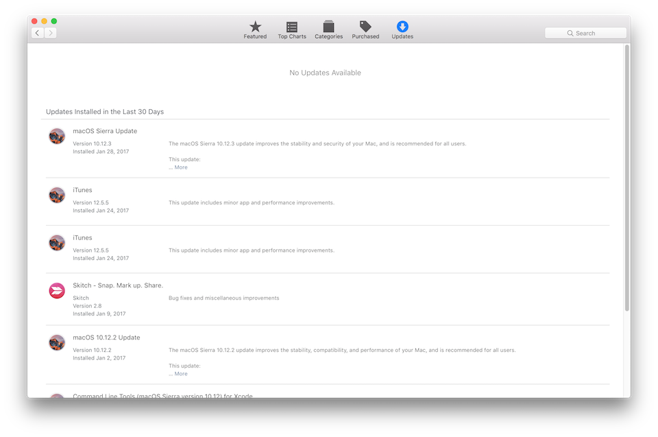Open the Categories tab icon
Image resolution: width=658 pixels, height=437 pixels.
pos(328,27)
